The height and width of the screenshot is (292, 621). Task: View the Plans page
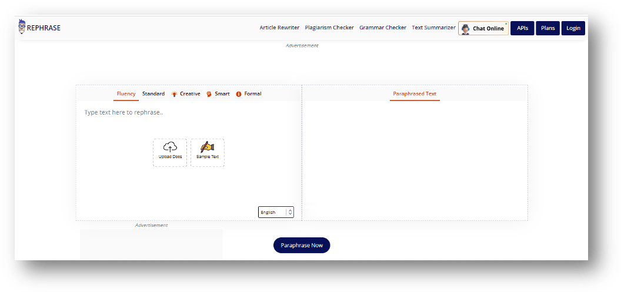click(547, 28)
